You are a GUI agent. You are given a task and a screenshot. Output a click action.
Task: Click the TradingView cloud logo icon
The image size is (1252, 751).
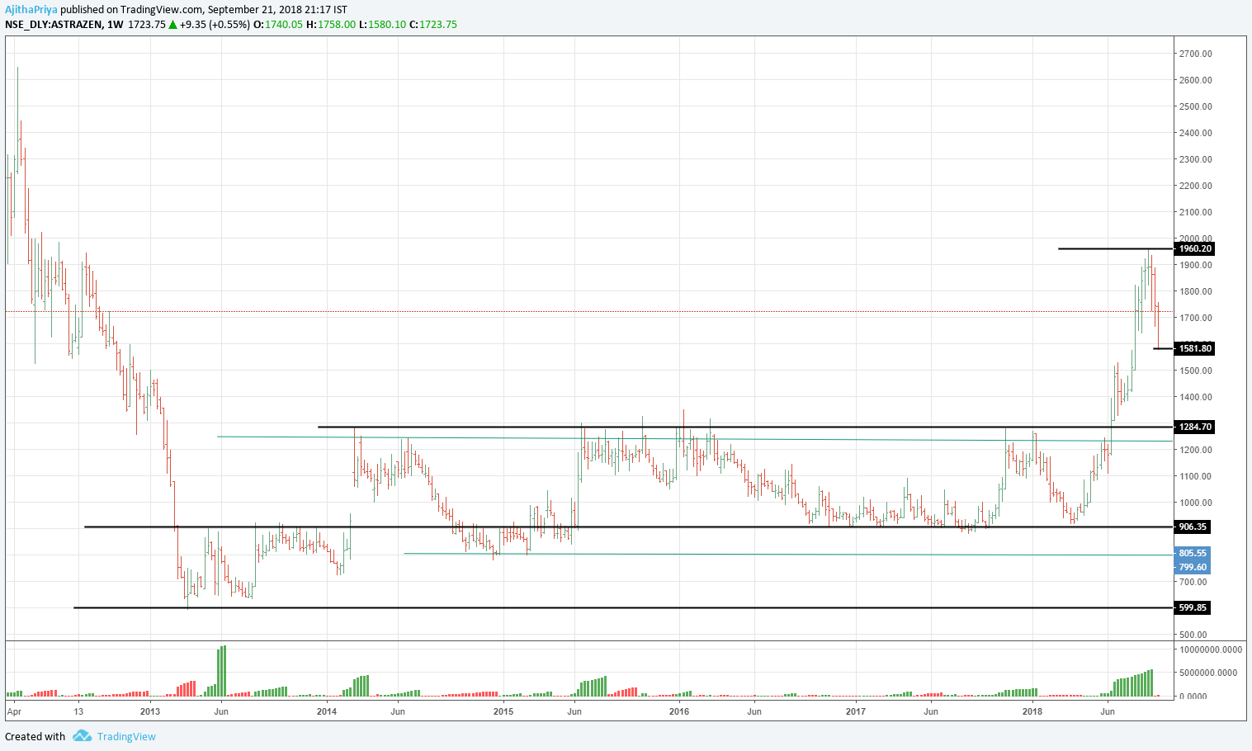pyautogui.click(x=81, y=736)
